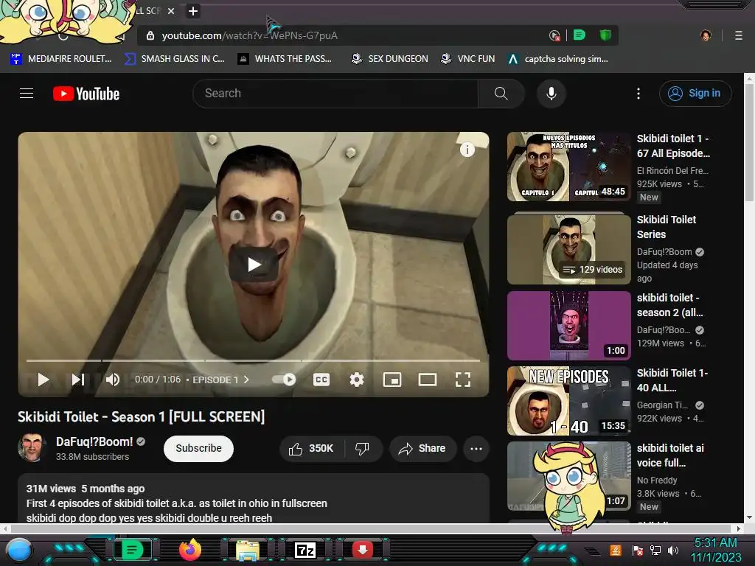755x566 pixels.
Task: Open skibidi toilet ai voice full title link
Action: (669, 455)
